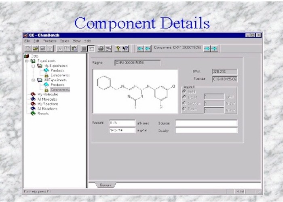Go to next component arrow button
The width and height of the screenshot is (283, 202).
pyautogui.click(x=206, y=48)
